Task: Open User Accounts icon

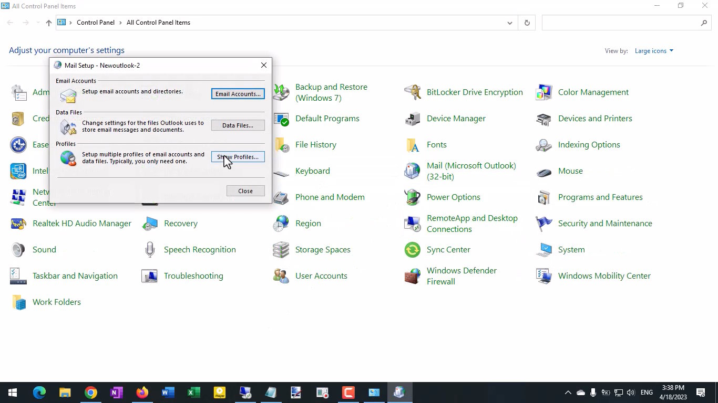Action: [x=281, y=276]
